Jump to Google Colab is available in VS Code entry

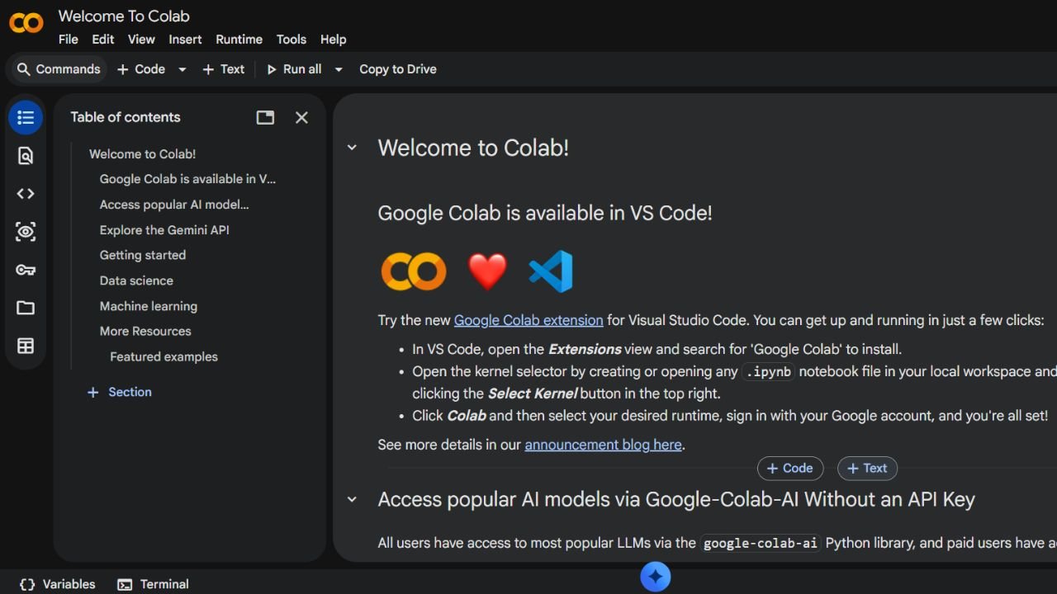coord(187,179)
